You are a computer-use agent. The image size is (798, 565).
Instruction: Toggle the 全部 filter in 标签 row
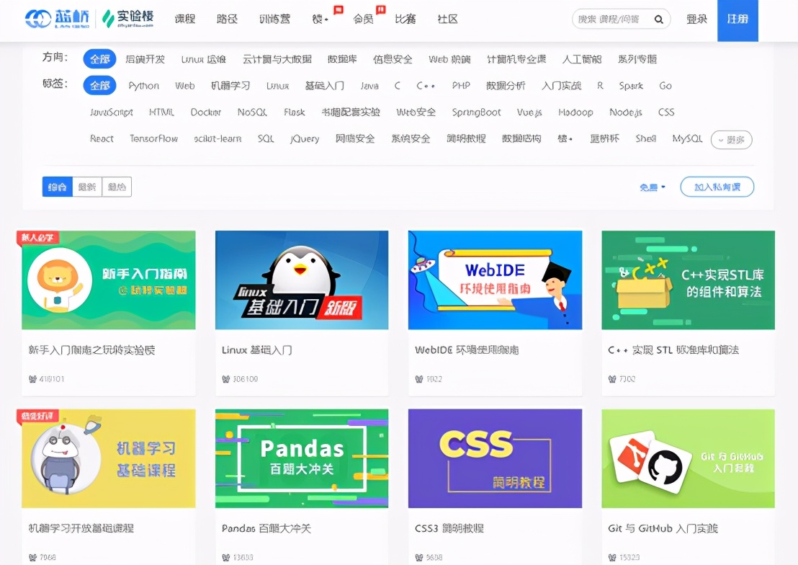[99, 85]
